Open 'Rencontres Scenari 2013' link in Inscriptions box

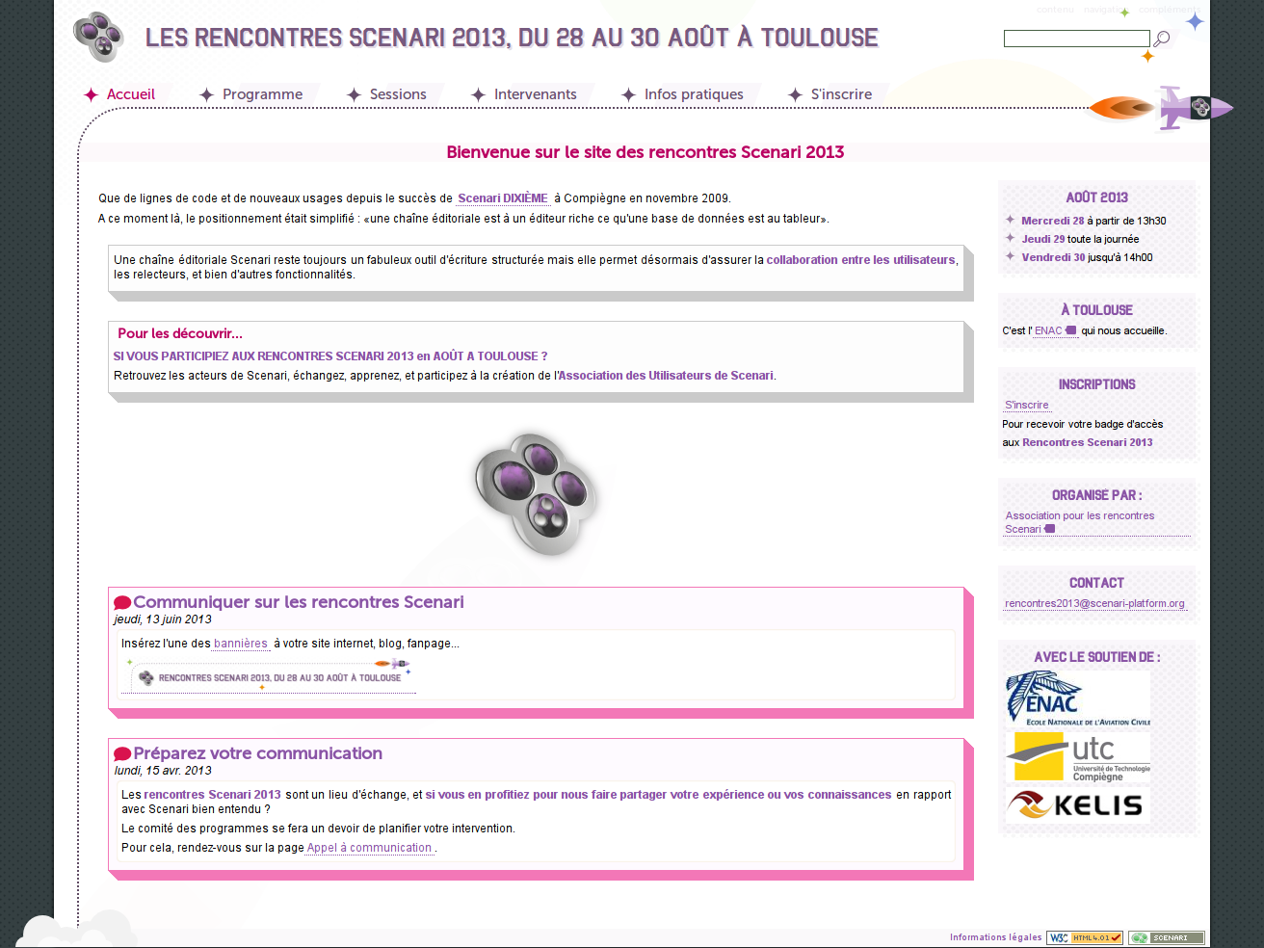pyautogui.click(x=1088, y=442)
